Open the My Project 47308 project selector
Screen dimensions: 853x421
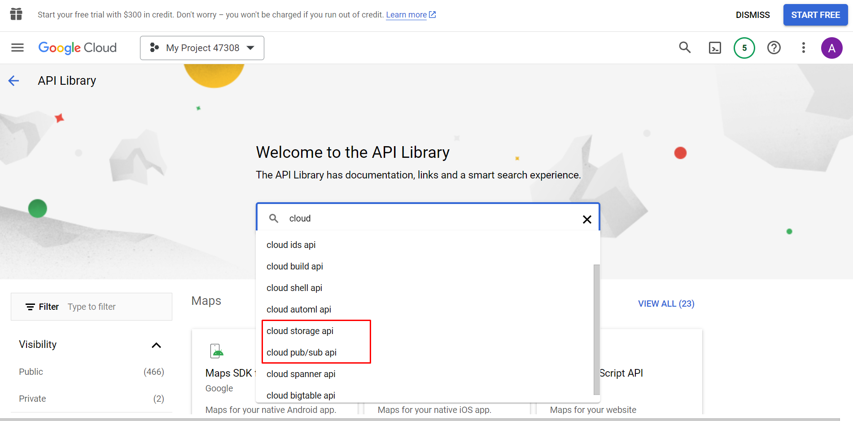point(202,48)
